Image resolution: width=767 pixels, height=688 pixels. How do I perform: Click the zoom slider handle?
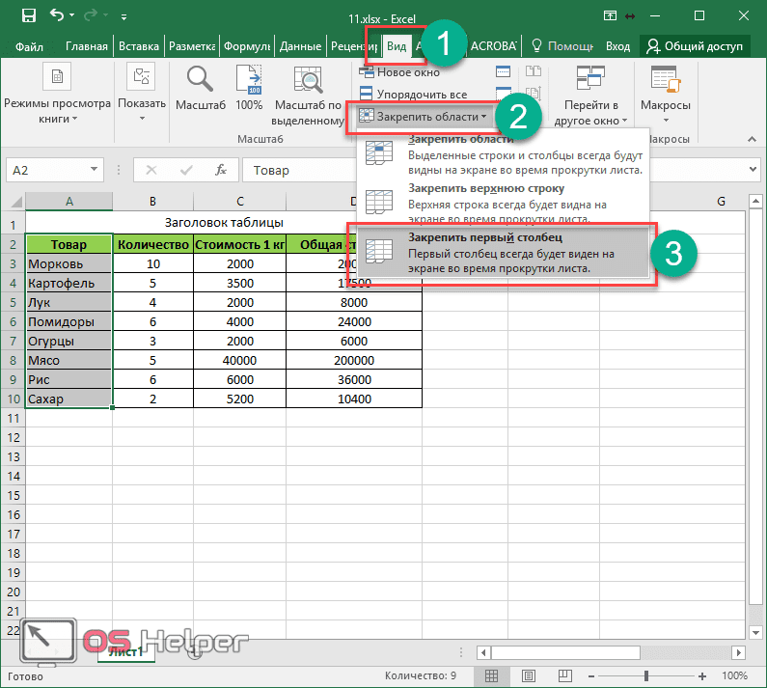pos(646,676)
